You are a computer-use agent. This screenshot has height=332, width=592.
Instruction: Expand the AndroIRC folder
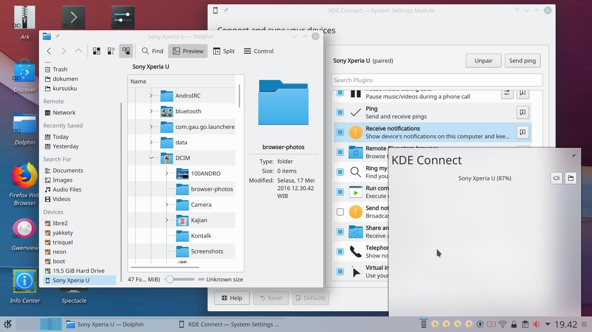click(151, 96)
